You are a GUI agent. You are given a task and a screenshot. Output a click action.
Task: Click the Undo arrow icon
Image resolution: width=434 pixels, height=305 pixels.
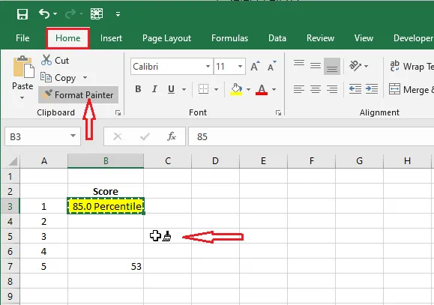(x=44, y=13)
